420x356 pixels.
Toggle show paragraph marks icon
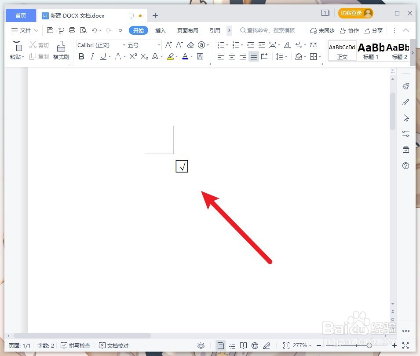pyautogui.click(x=298, y=45)
